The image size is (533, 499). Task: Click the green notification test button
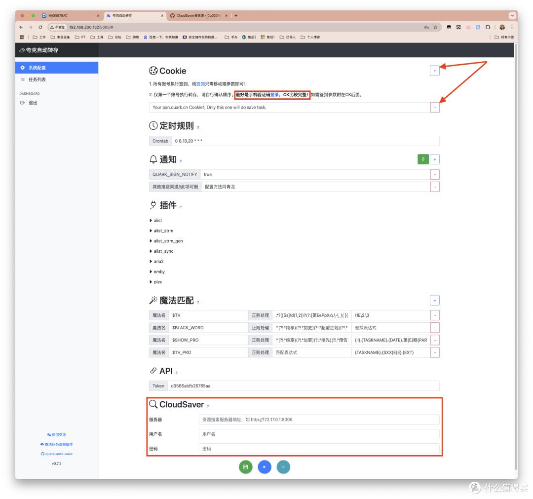pos(423,159)
